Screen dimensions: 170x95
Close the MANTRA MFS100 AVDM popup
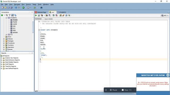168,75
